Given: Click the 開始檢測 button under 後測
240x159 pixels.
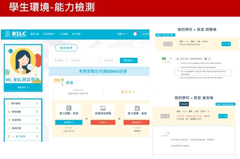Looking at the screenshot, I should pos(137,122).
